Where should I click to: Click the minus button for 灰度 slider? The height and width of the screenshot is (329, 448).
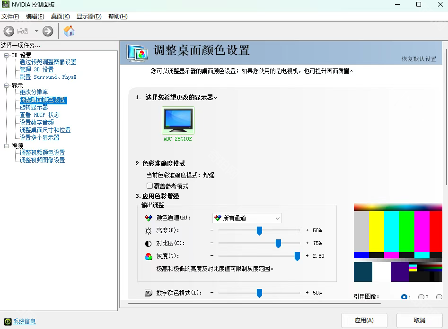coord(212,256)
